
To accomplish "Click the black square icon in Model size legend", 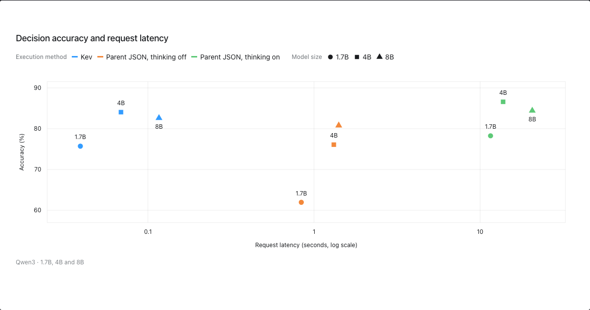I will tap(357, 57).
